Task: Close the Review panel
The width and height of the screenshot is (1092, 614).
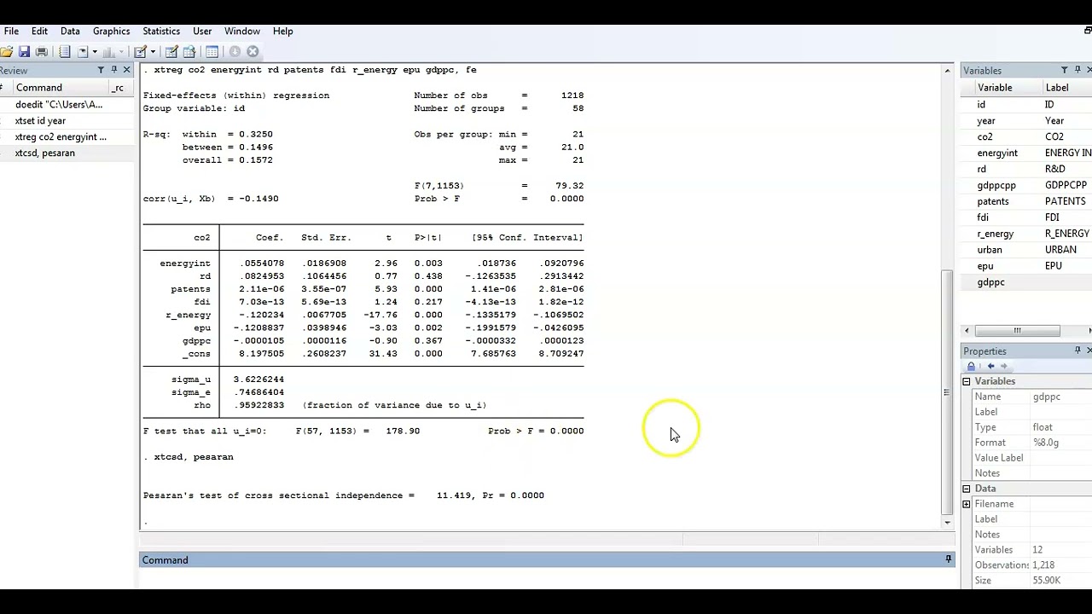Action: 127,70
